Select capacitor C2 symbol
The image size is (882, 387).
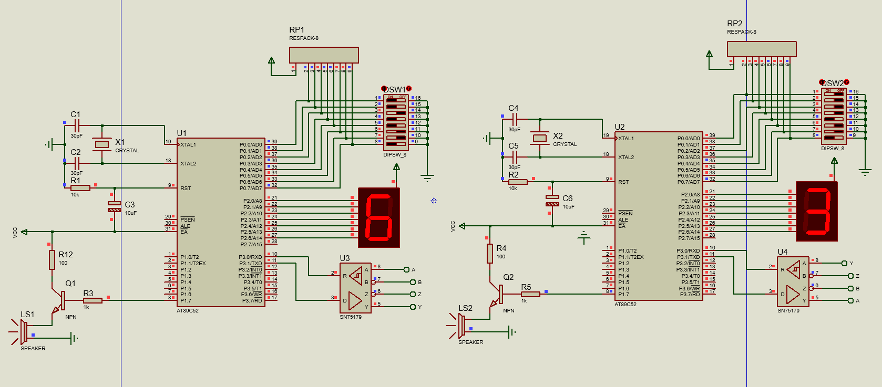77,163
